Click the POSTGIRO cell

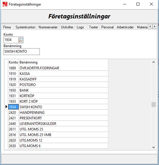click(64, 85)
